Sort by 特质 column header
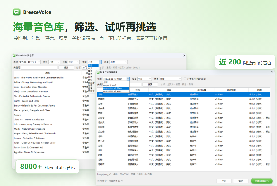This screenshot has height=186, width=277. [138, 90]
